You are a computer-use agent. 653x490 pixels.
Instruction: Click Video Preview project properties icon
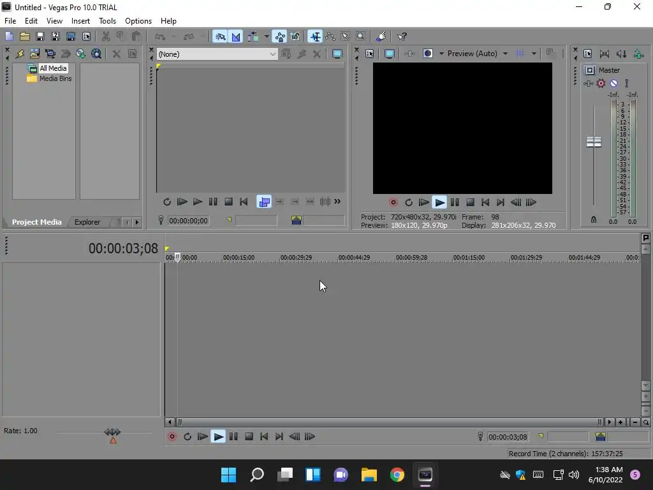pos(369,54)
